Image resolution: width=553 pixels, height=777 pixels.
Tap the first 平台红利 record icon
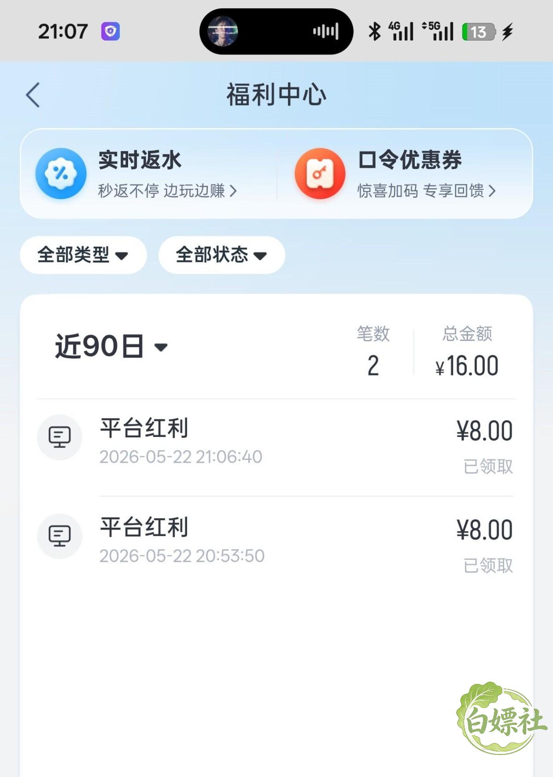[x=59, y=437]
